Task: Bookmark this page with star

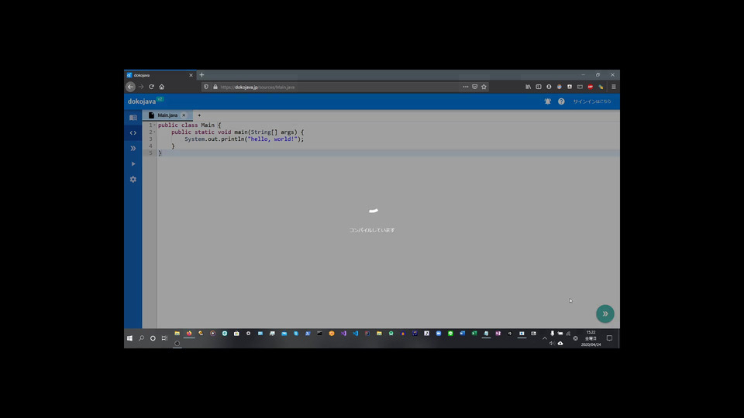Action: pyautogui.click(x=484, y=87)
